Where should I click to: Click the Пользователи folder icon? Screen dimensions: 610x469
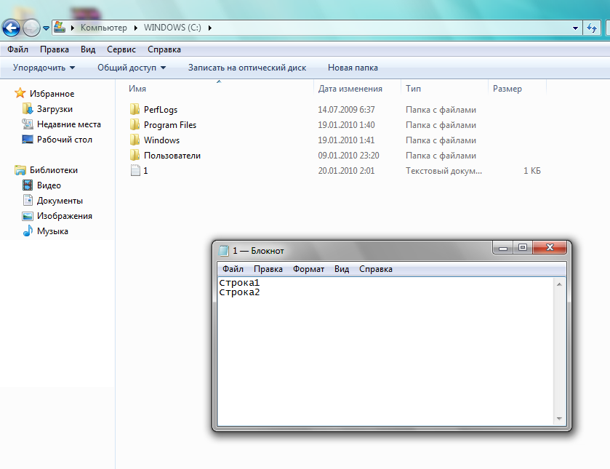[x=135, y=155]
